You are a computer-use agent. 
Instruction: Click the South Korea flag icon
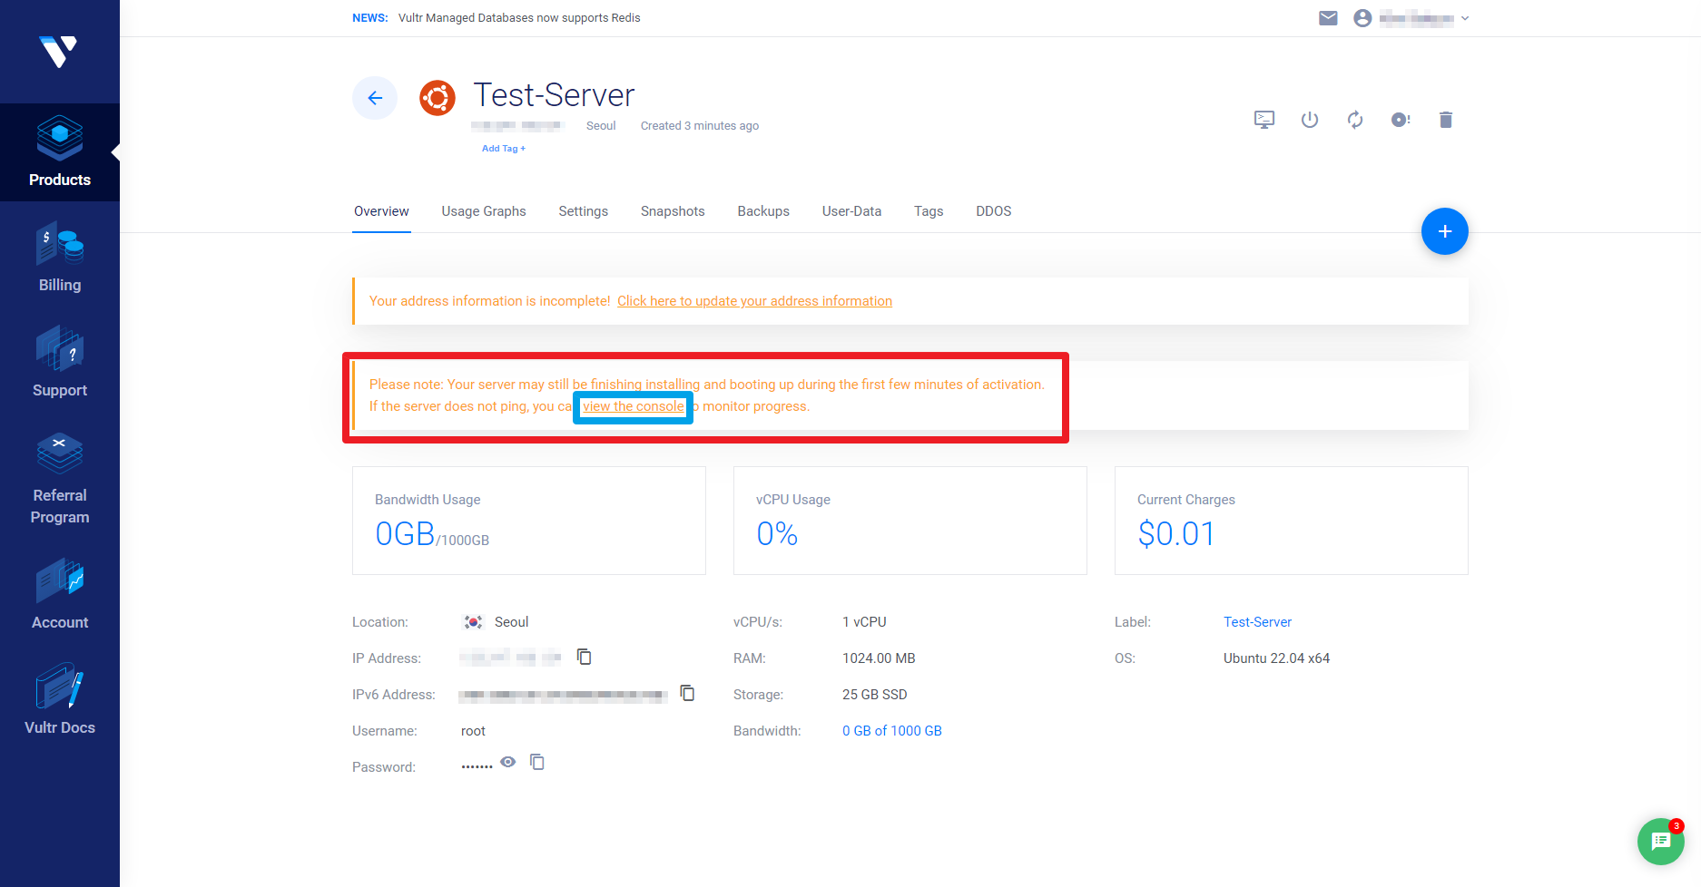pos(473,622)
